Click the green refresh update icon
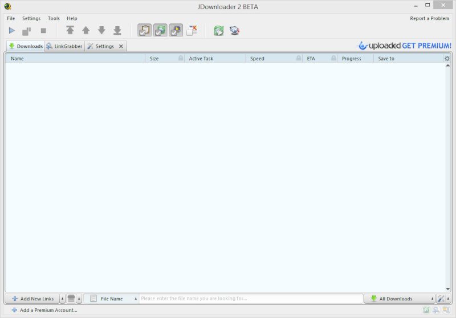 (219, 30)
